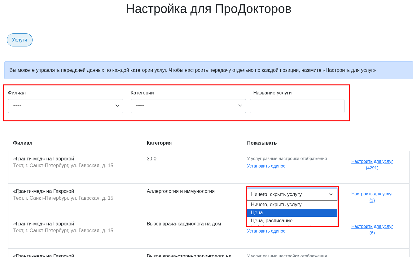The width and height of the screenshot is (417, 257).
Task: Select the dropdown option Ничего, скрыть услугу
Action: point(292,205)
